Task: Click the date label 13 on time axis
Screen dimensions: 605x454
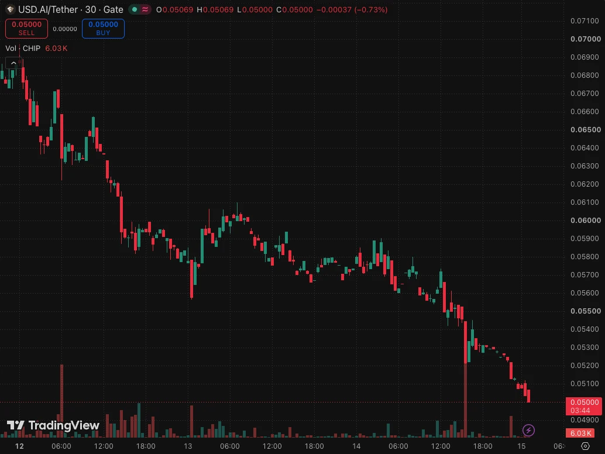Action: 188,446
